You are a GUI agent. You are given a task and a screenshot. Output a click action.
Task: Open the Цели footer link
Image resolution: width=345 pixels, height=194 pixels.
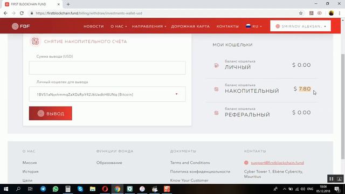click(27, 181)
